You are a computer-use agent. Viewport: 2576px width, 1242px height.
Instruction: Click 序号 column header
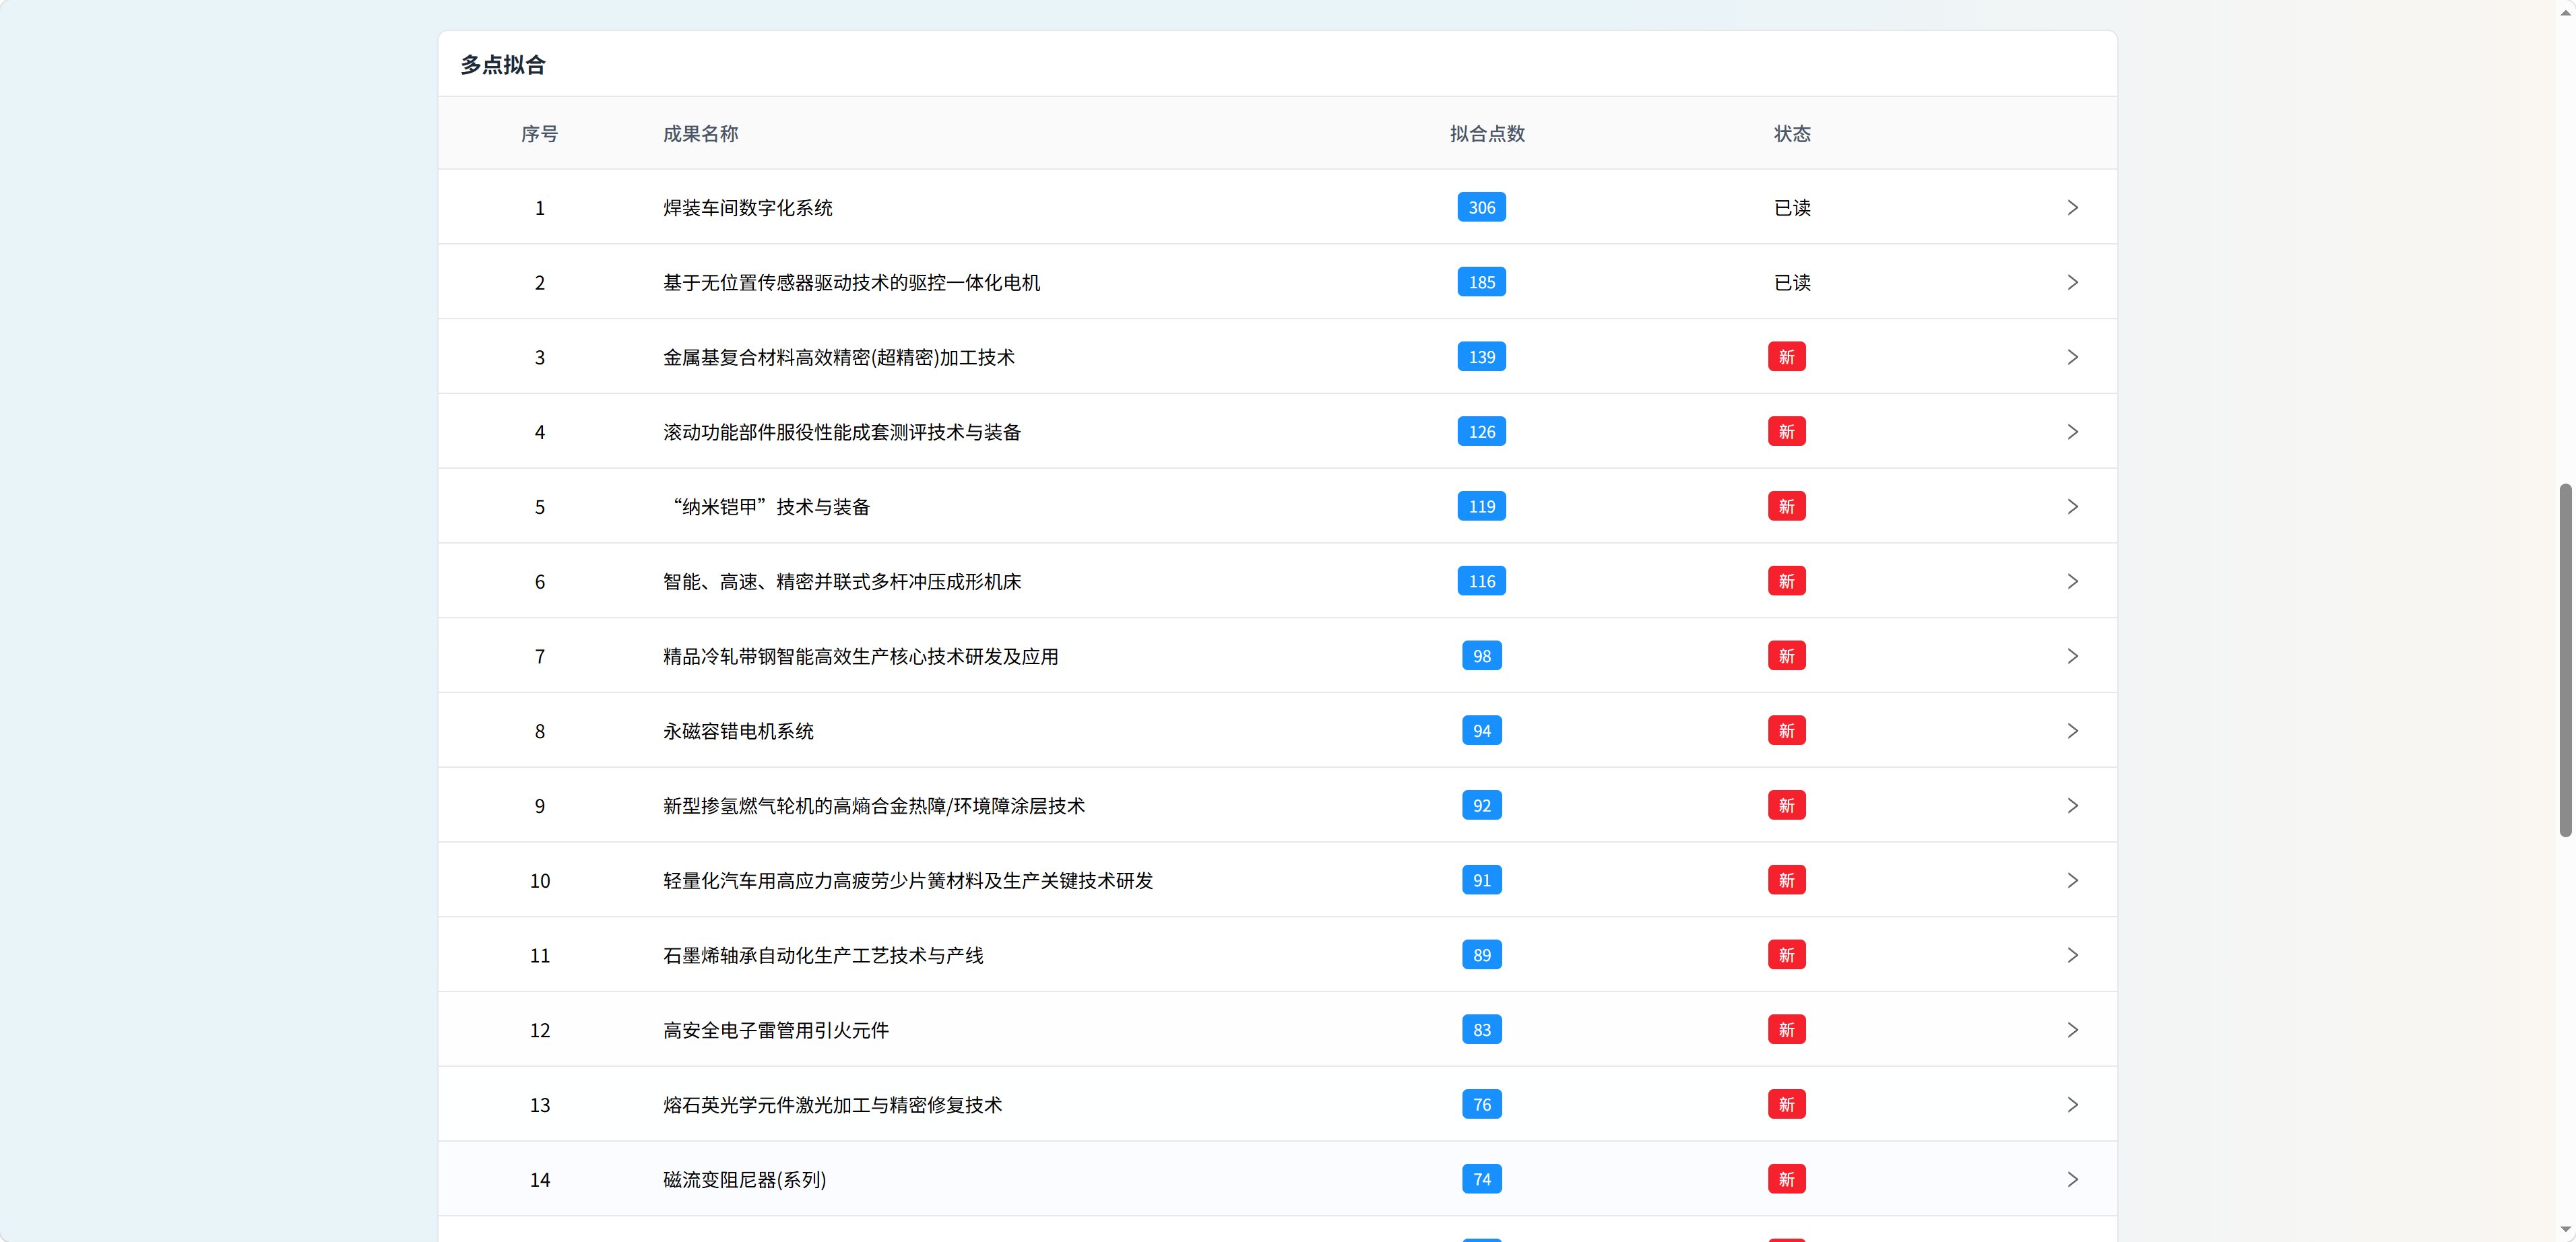(x=540, y=133)
